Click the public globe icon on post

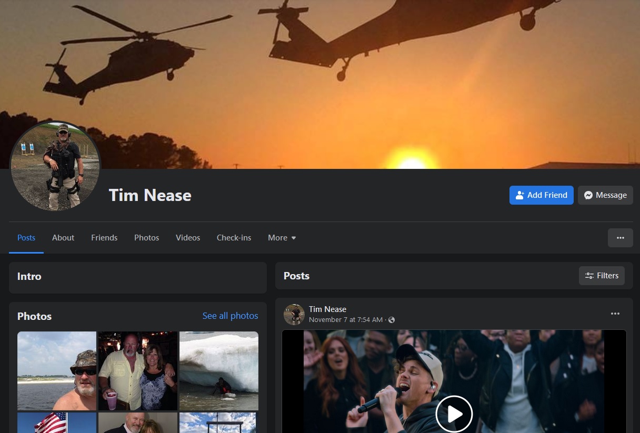(x=392, y=320)
